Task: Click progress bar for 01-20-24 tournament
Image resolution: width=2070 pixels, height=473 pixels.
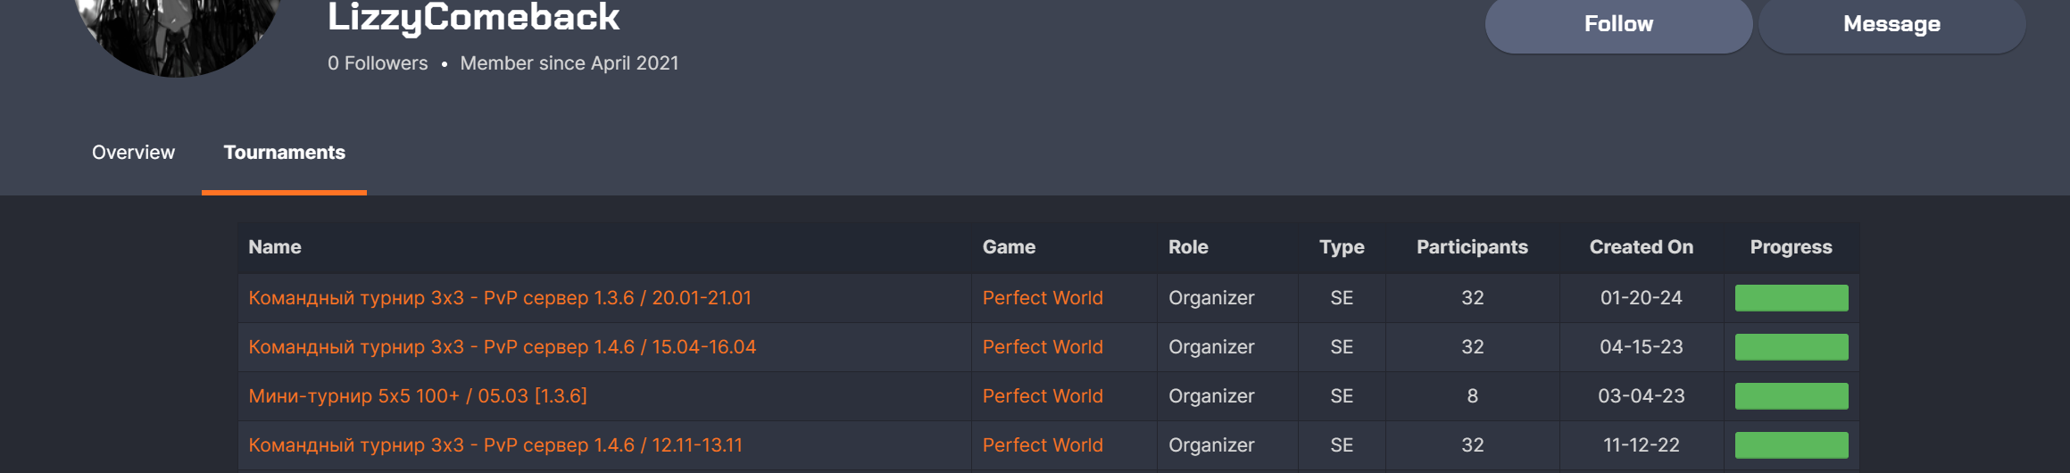Action: [x=1791, y=298]
